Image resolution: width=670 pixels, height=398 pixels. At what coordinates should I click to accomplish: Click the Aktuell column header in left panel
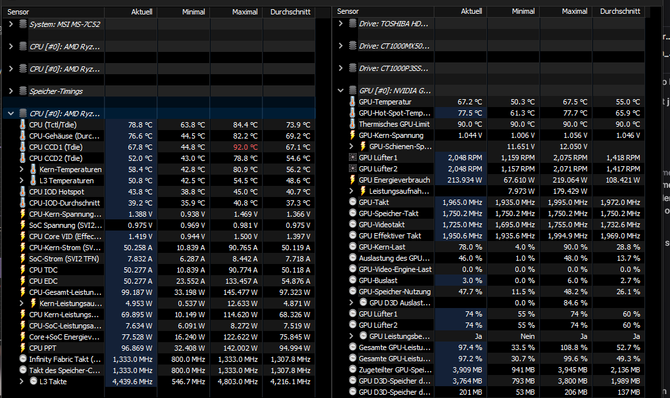(x=131, y=12)
